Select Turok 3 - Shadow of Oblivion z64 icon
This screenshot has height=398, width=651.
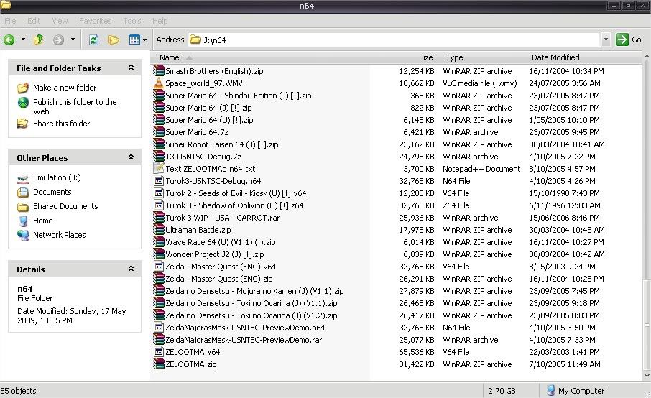(x=159, y=205)
